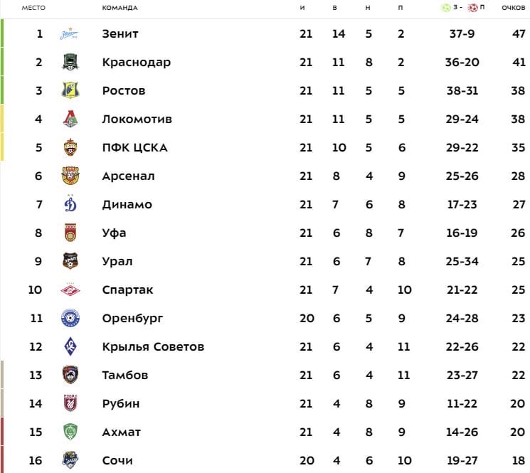Sort table by ОЧКОВ column header

pos(513,8)
